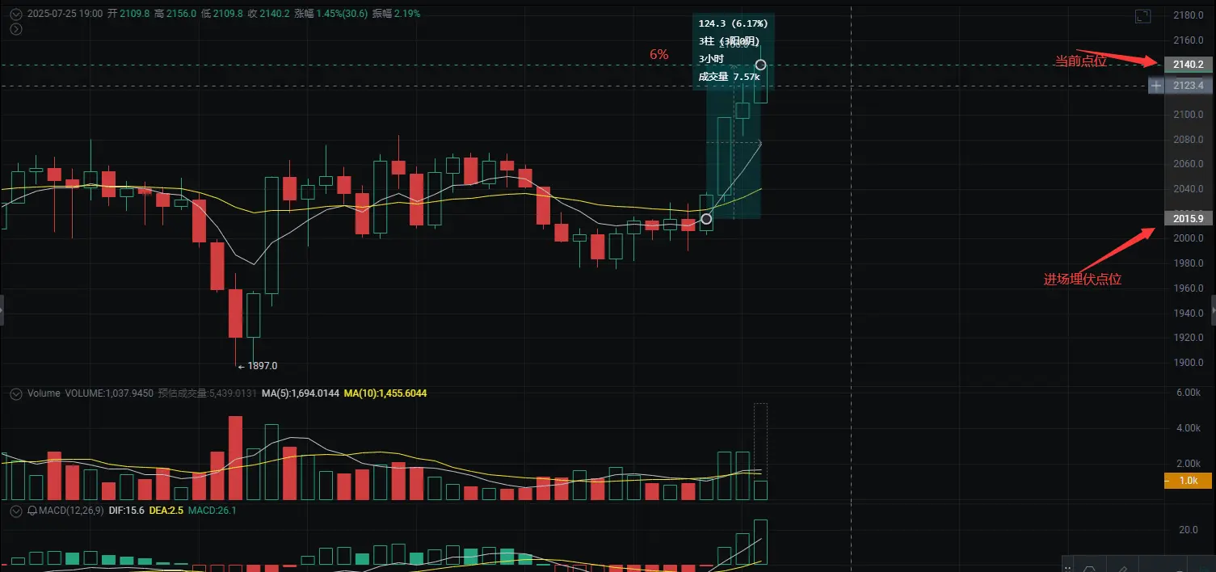The height and width of the screenshot is (572, 1216).
Task: Click the "124.3 (6.17%)" measurement text
Action: [x=733, y=23]
